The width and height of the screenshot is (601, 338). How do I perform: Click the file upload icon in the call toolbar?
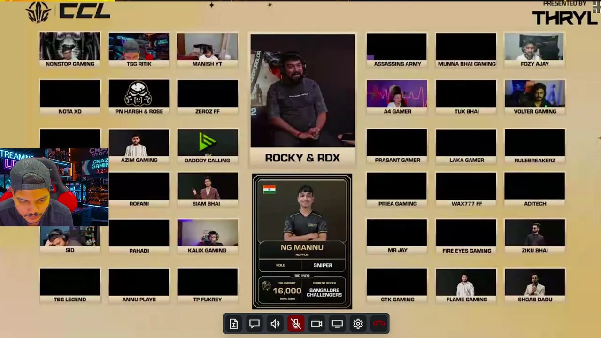tap(234, 324)
